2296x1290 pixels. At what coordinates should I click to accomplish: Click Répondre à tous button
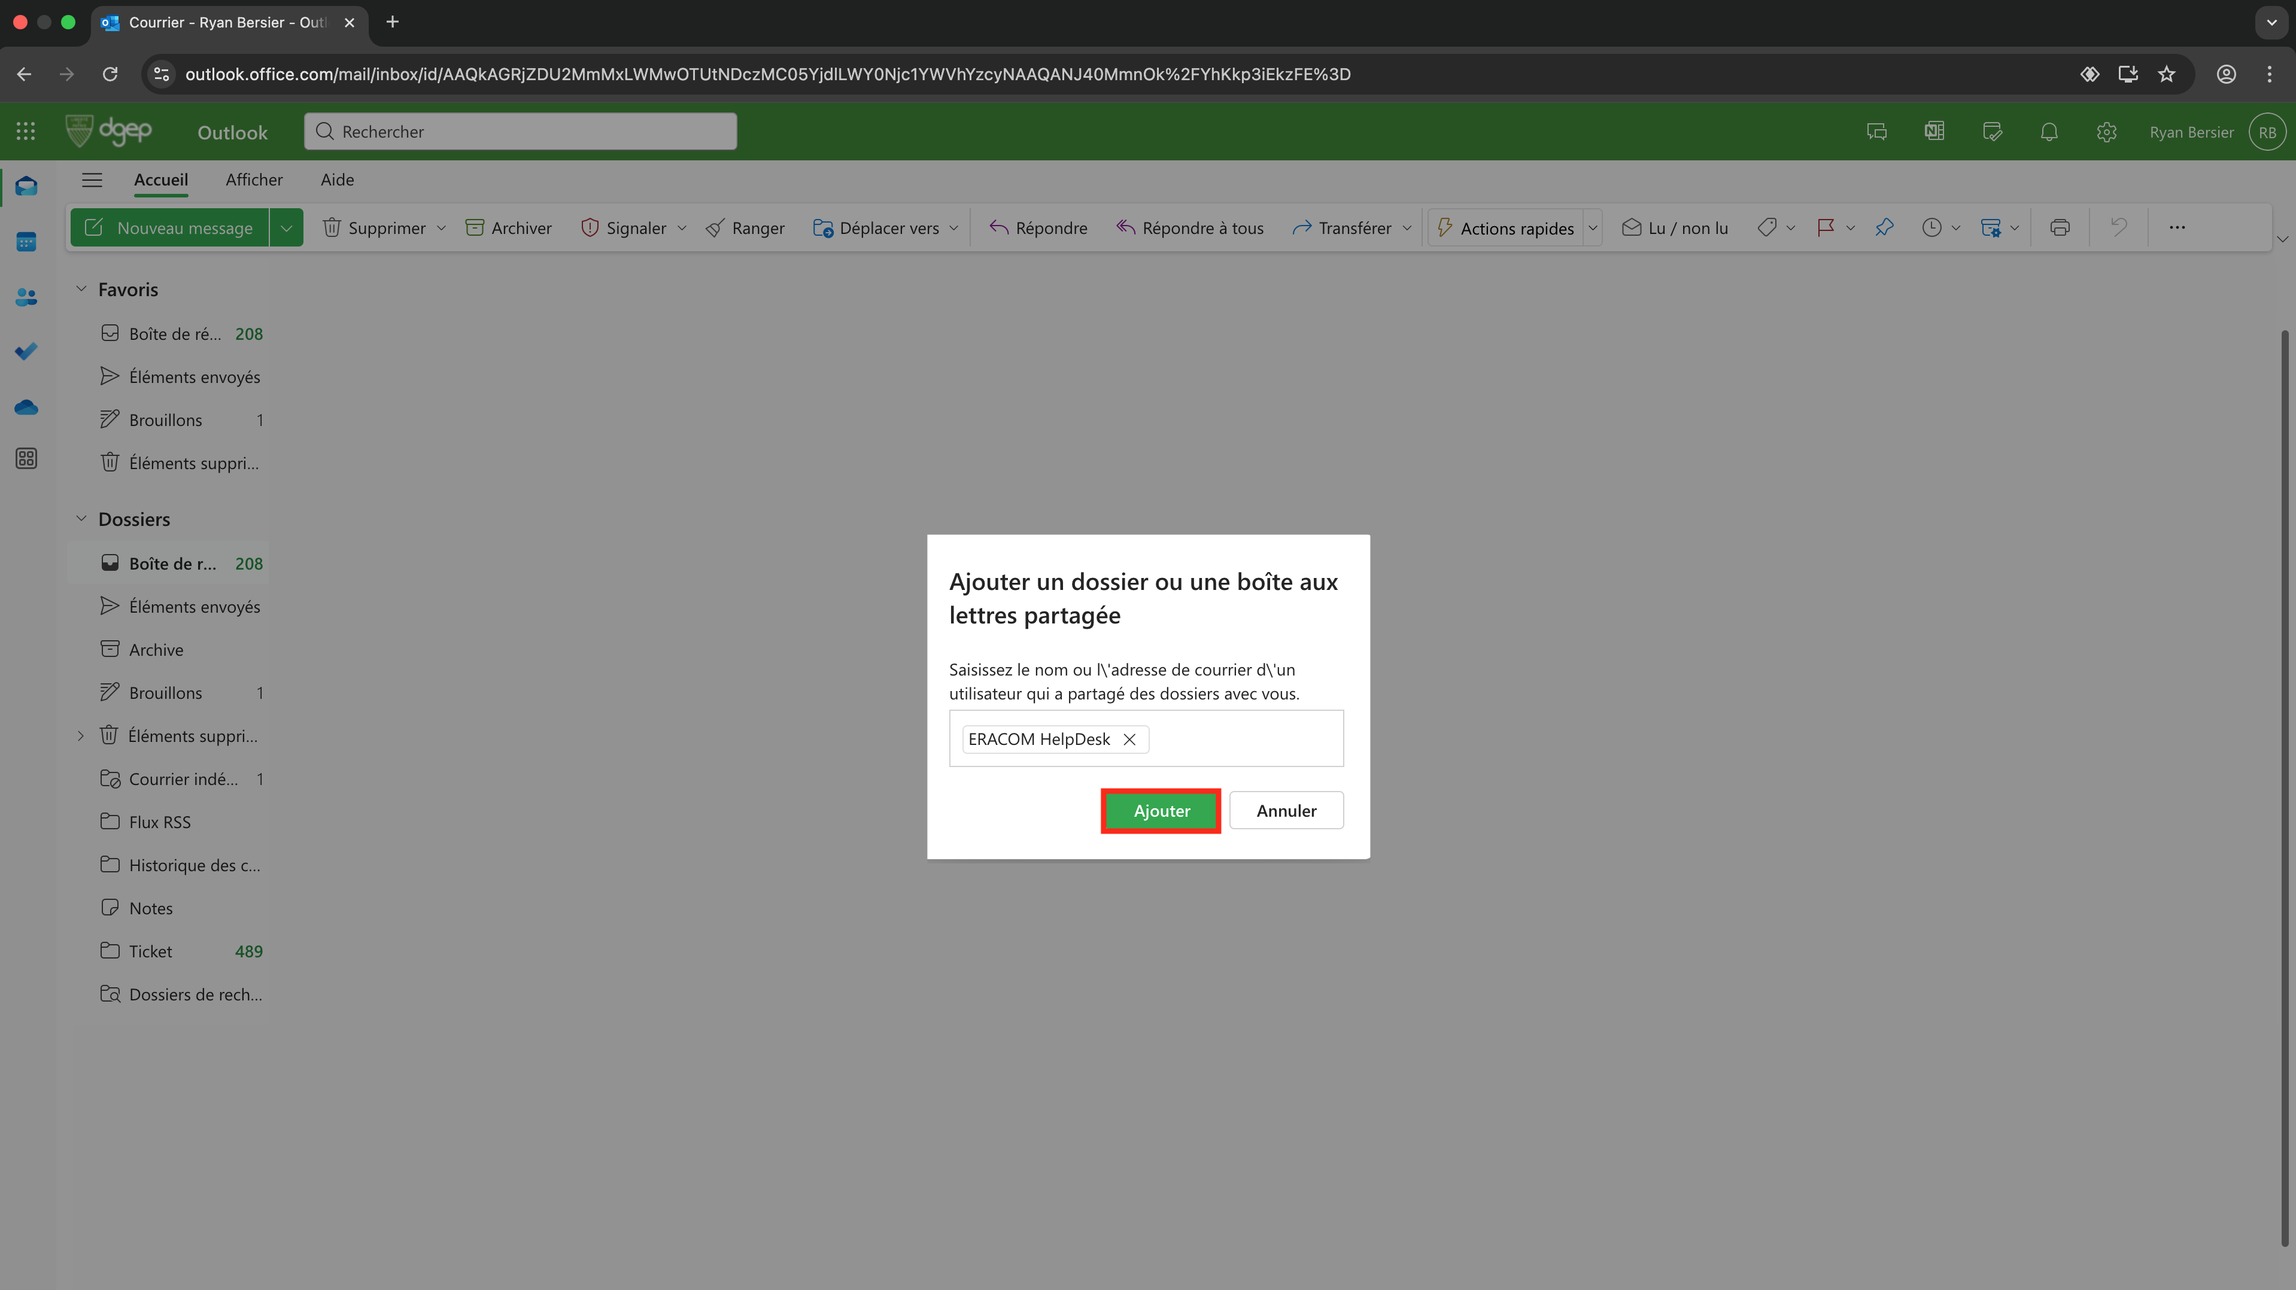(1190, 228)
